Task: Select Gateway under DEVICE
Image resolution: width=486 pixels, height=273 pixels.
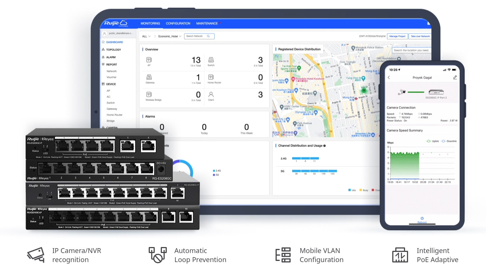Action: (112, 109)
